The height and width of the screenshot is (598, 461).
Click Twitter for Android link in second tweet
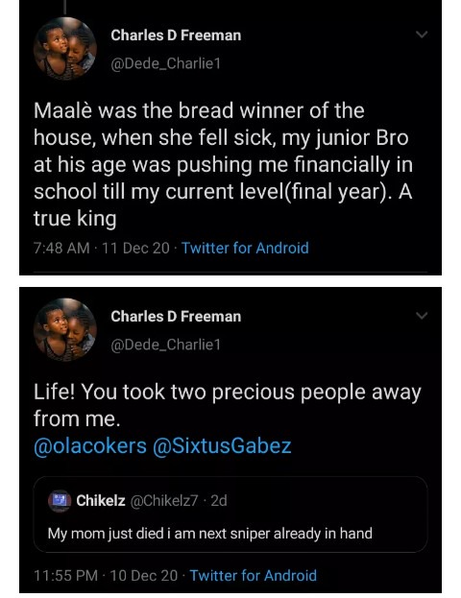[254, 575]
